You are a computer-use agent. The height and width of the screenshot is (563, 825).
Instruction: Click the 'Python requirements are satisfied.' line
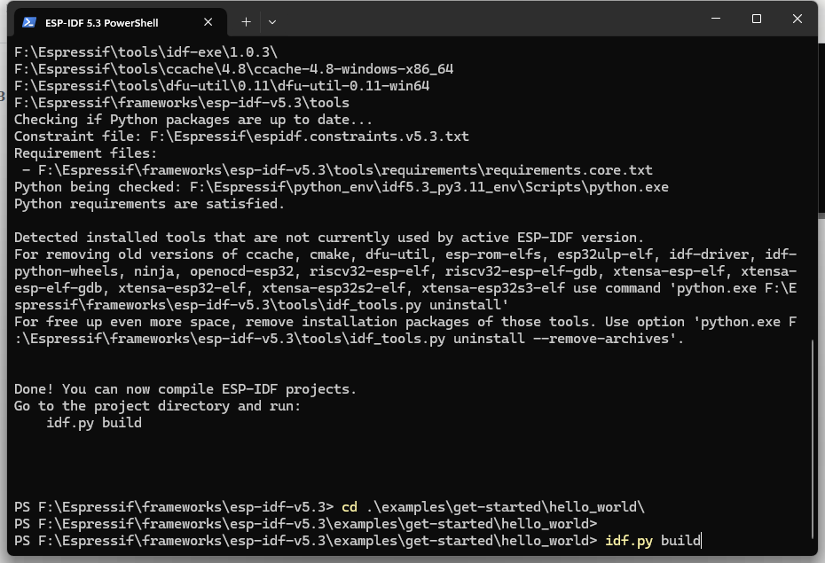pyautogui.click(x=149, y=204)
